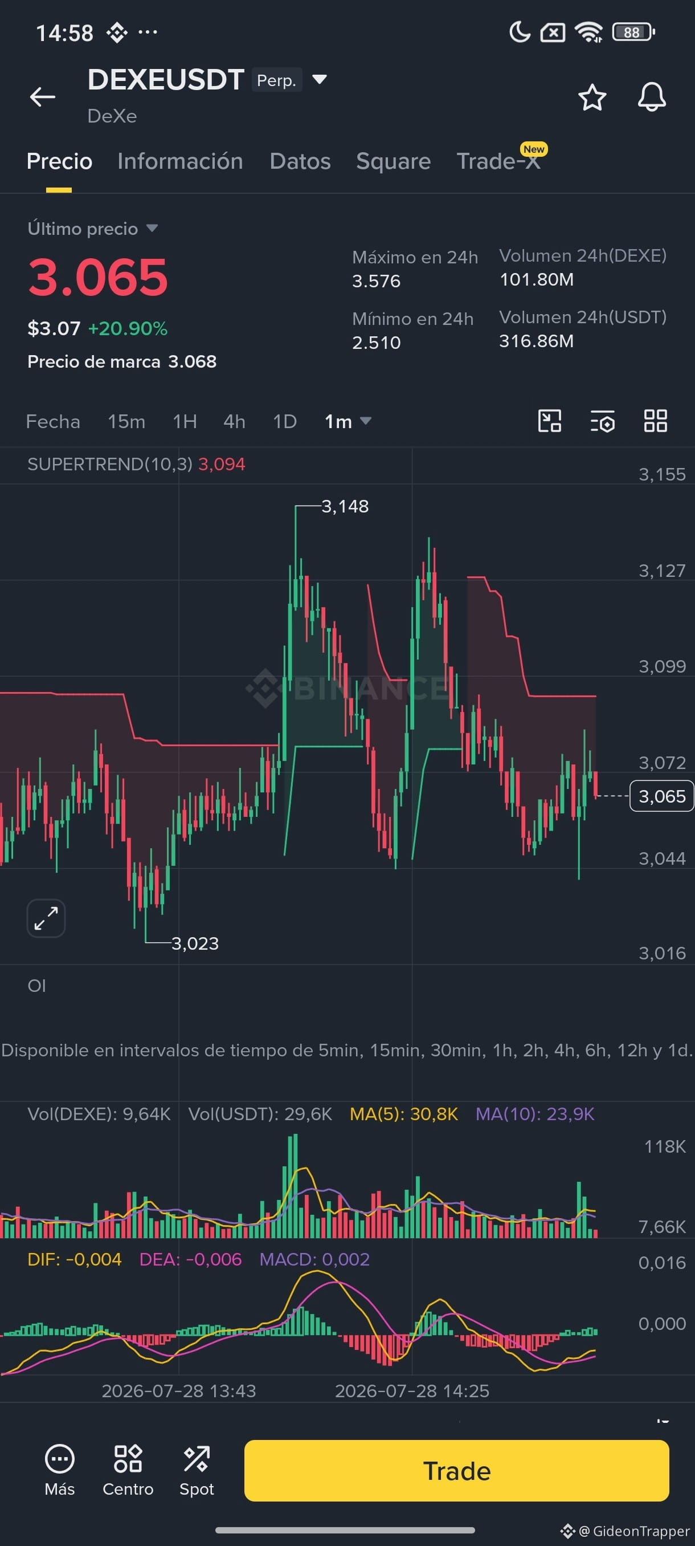Tap the yellow Trade button

[x=456, y=1470]
